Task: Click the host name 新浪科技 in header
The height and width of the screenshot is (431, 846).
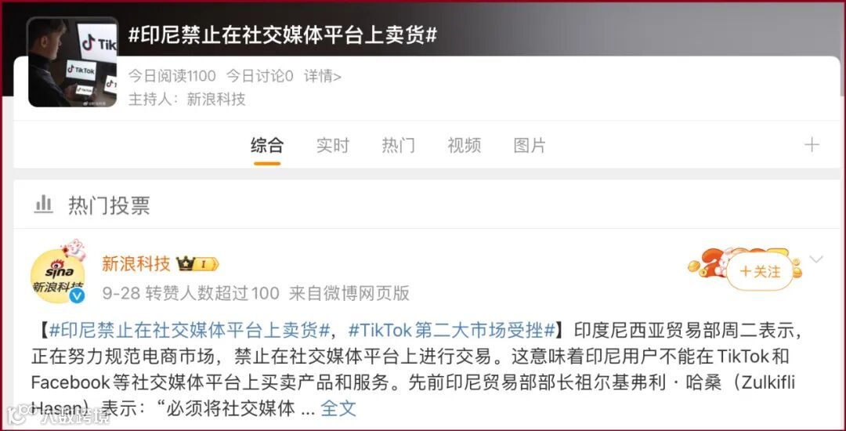Action: 216,100
